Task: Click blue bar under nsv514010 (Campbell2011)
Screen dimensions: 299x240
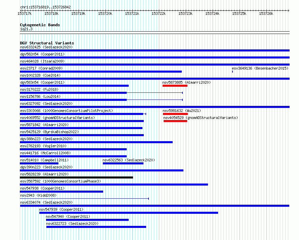Action: click(39, 163)
